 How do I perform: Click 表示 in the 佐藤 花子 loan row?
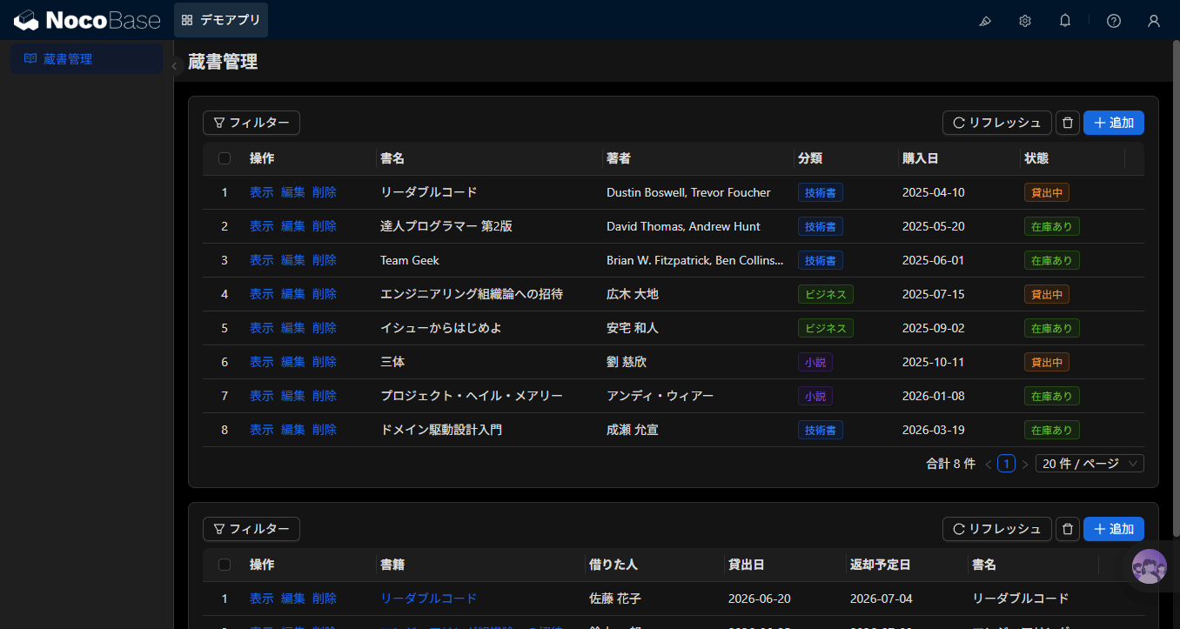click(x=262, y=599)
